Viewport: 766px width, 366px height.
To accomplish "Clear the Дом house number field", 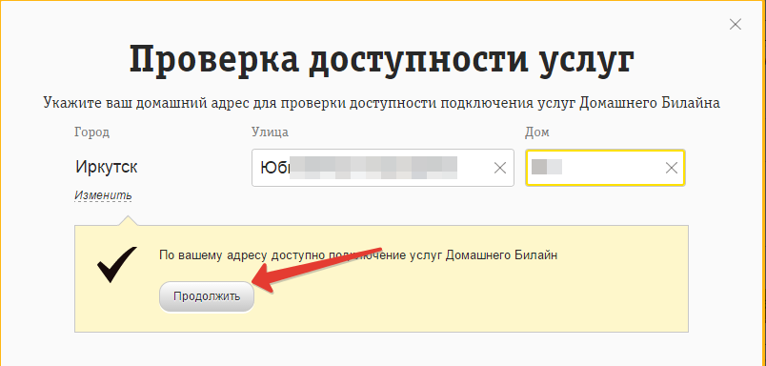I will click(672, 168).
